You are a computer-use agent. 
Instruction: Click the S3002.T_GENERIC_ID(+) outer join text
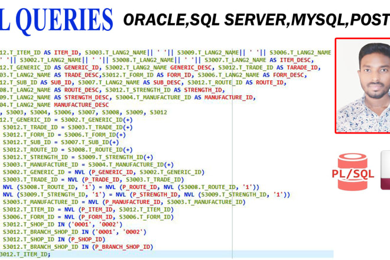97,120
